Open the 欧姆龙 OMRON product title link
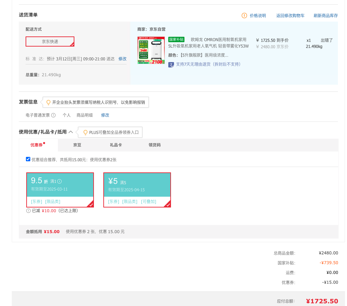Image resolution: width=347 pixels, height=306 pixels. coord(208,43)
